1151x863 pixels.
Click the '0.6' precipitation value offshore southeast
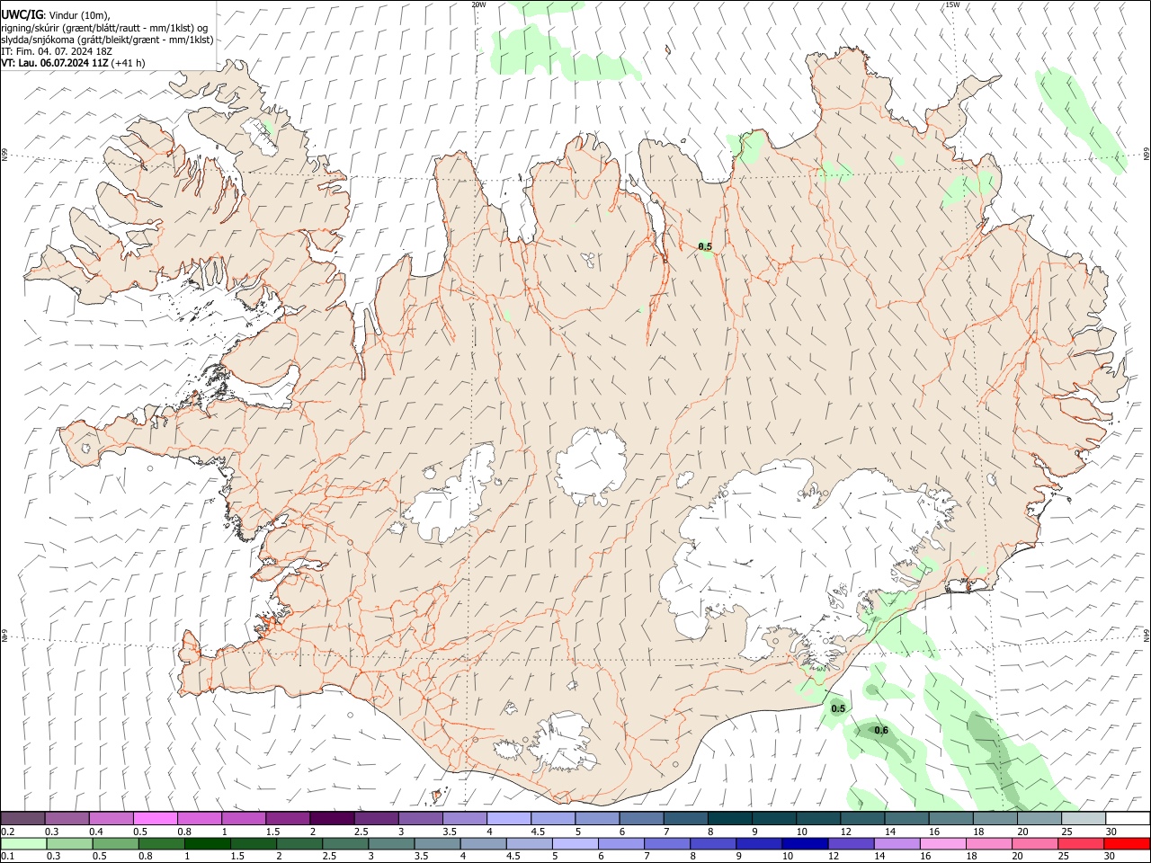coord(881,730)
